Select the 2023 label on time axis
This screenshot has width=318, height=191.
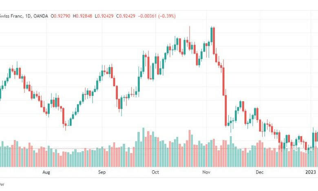tap(311, 172)
